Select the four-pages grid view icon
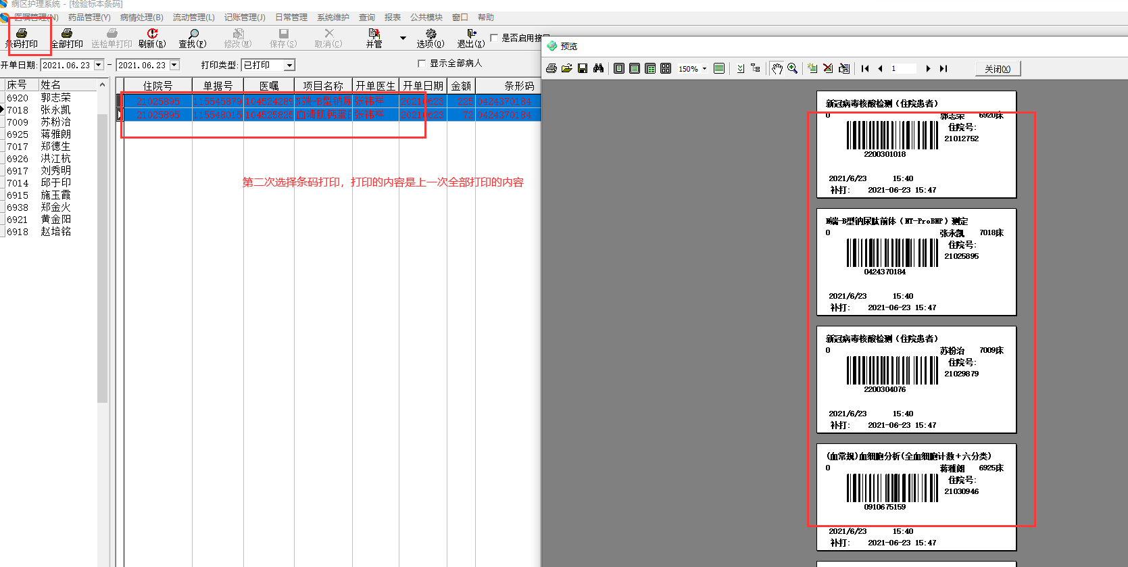 (666, 68)
